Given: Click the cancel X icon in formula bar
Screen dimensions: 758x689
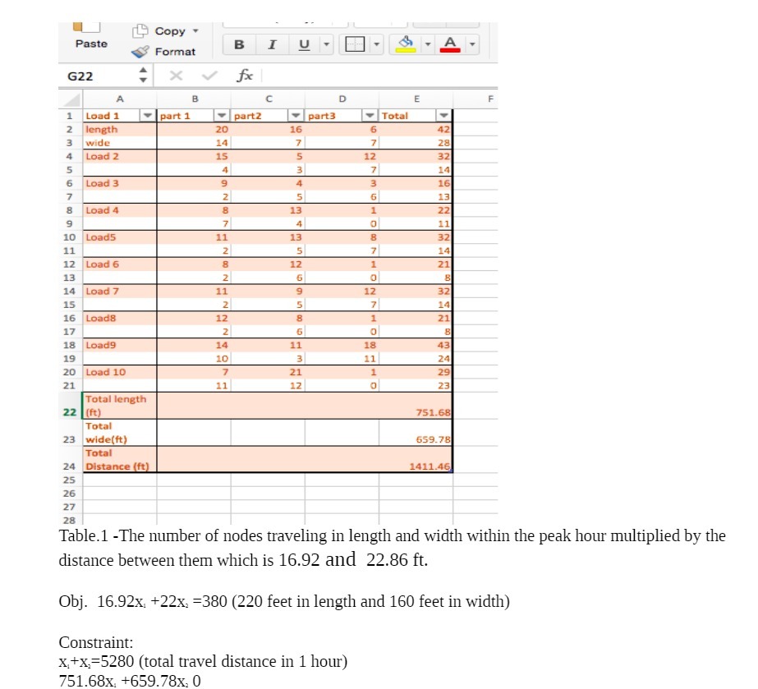Looking at the screenshot, I should (176, 76).
